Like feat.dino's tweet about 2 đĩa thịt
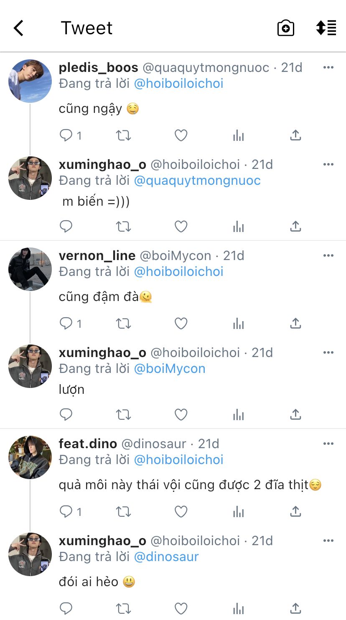346x620 pixels. (x=181, y=511)
